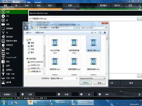Image resolution: width=142 pixels, height=106 pixels.
Task: Open the recent pages dropdown arrow
Action: pos(32,28)
